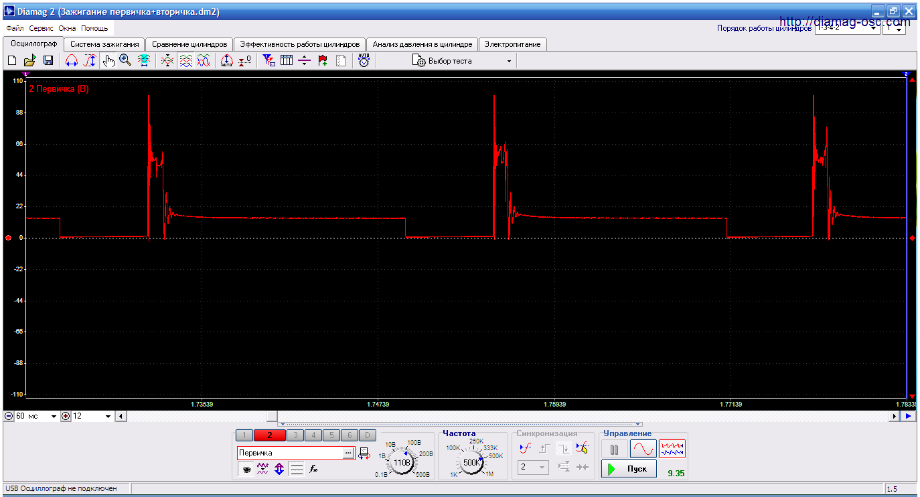The width and height of the screenshot is (920, 497).
Task: Open the Помощь menu
Action: point(94,29)
